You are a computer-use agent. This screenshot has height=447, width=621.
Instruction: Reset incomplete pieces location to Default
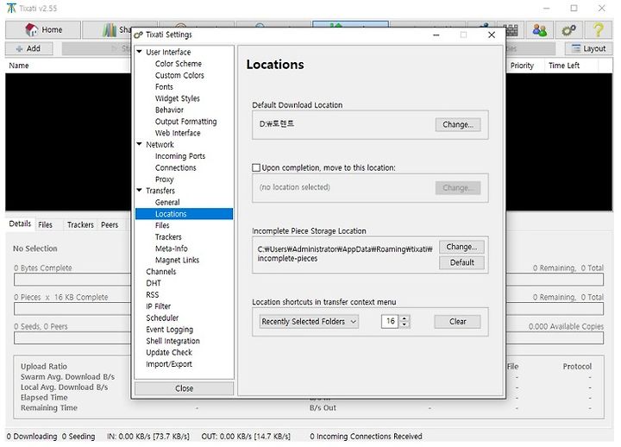(461, 262)
